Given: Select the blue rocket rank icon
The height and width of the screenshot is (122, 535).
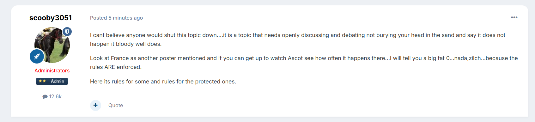Looking at the screenshot, I should 37,57.
